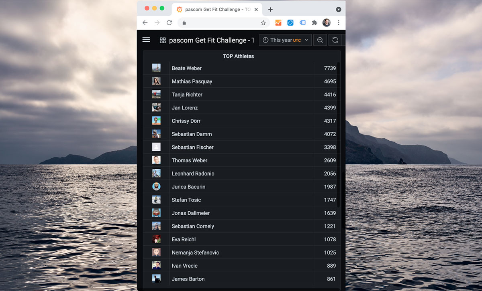482x291 pixels.
Task: Click the browser address bar
Action: pos(224,23)
